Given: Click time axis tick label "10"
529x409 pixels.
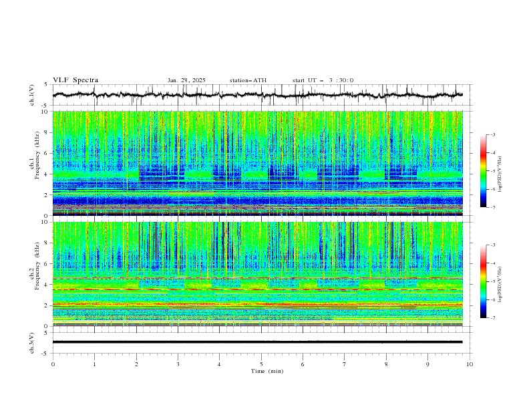Looking at the screenshot, I should [x=470, y=364].
